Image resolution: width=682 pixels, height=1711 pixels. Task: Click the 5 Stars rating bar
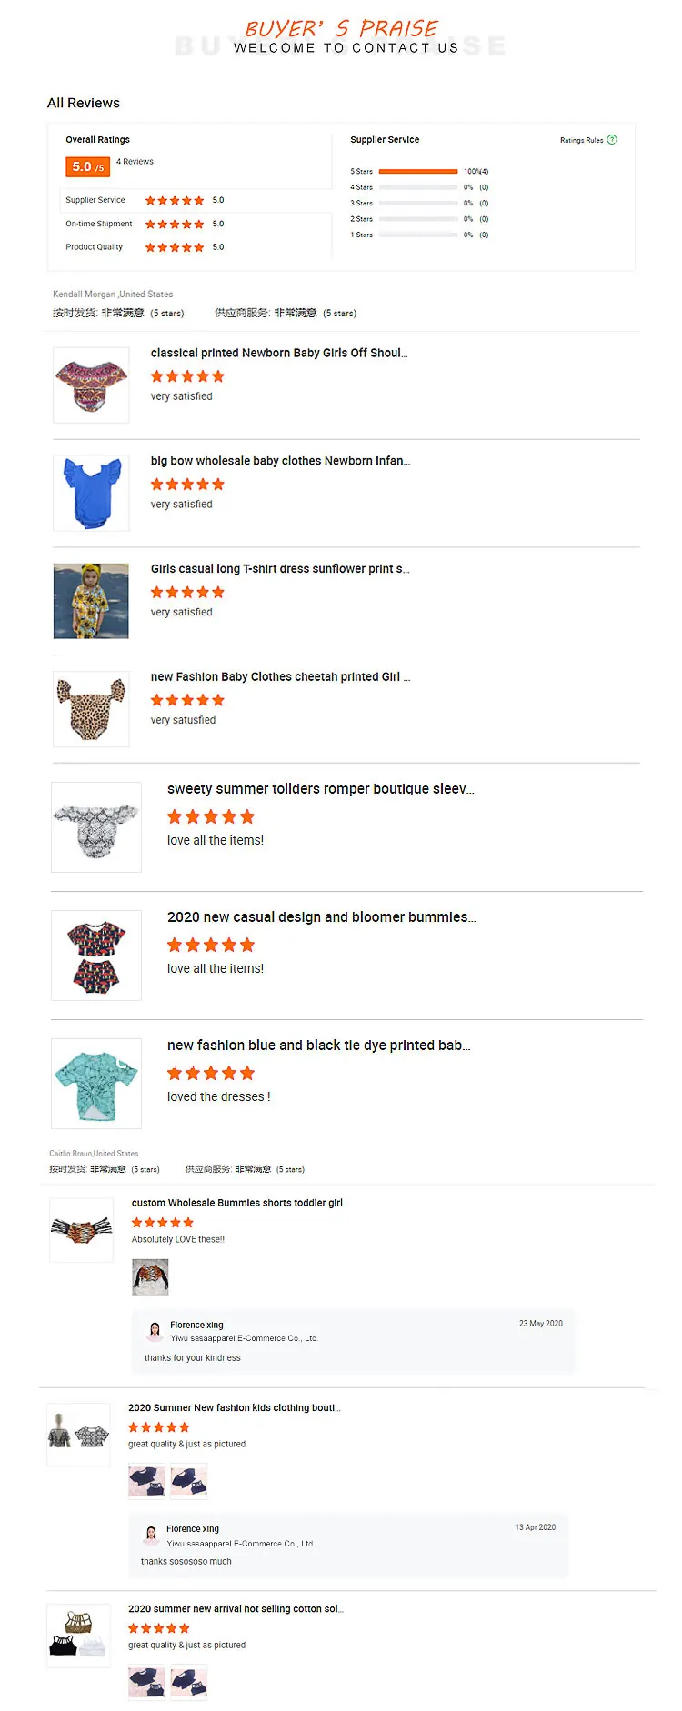click(x=418, y=171)
